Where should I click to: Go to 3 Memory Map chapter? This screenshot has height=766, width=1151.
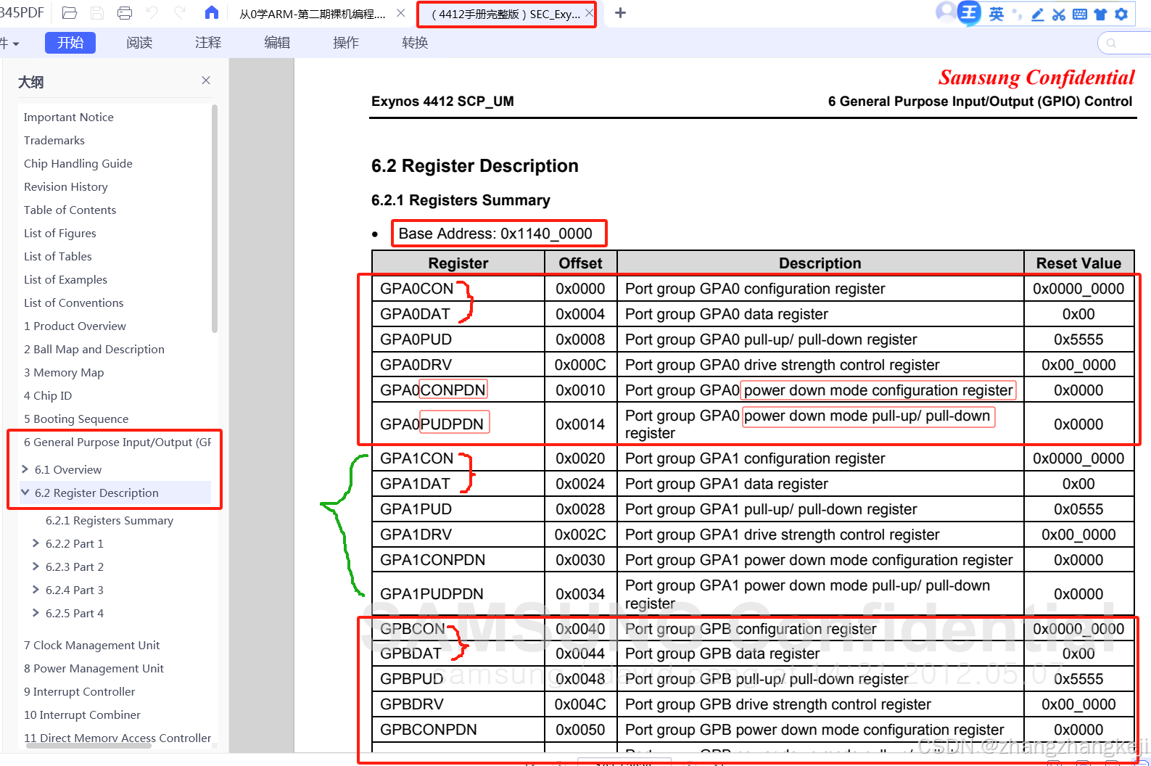tap(64, 372)
